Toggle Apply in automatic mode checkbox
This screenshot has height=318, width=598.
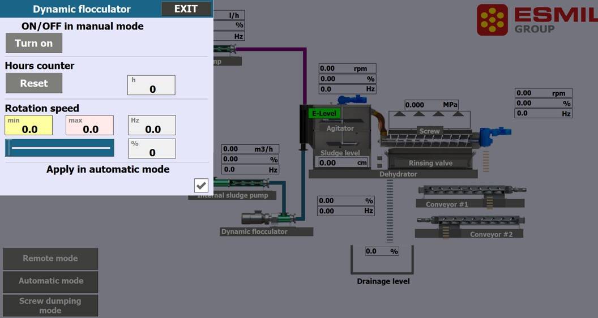coord(201,185)
